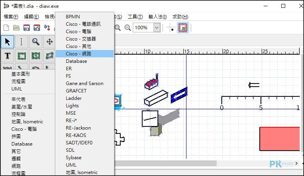The width and height of the screenshot is (304, 176).
Task: Select the Scroll move tool
Action: [49, 42]
